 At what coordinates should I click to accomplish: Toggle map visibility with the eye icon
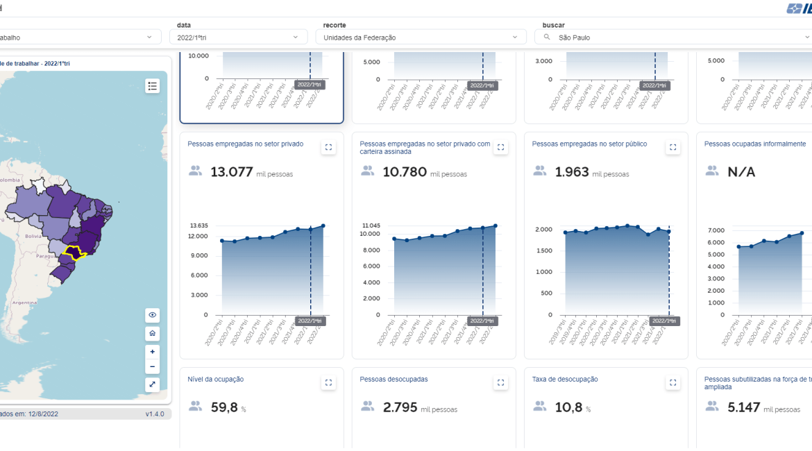click(153, 316)
